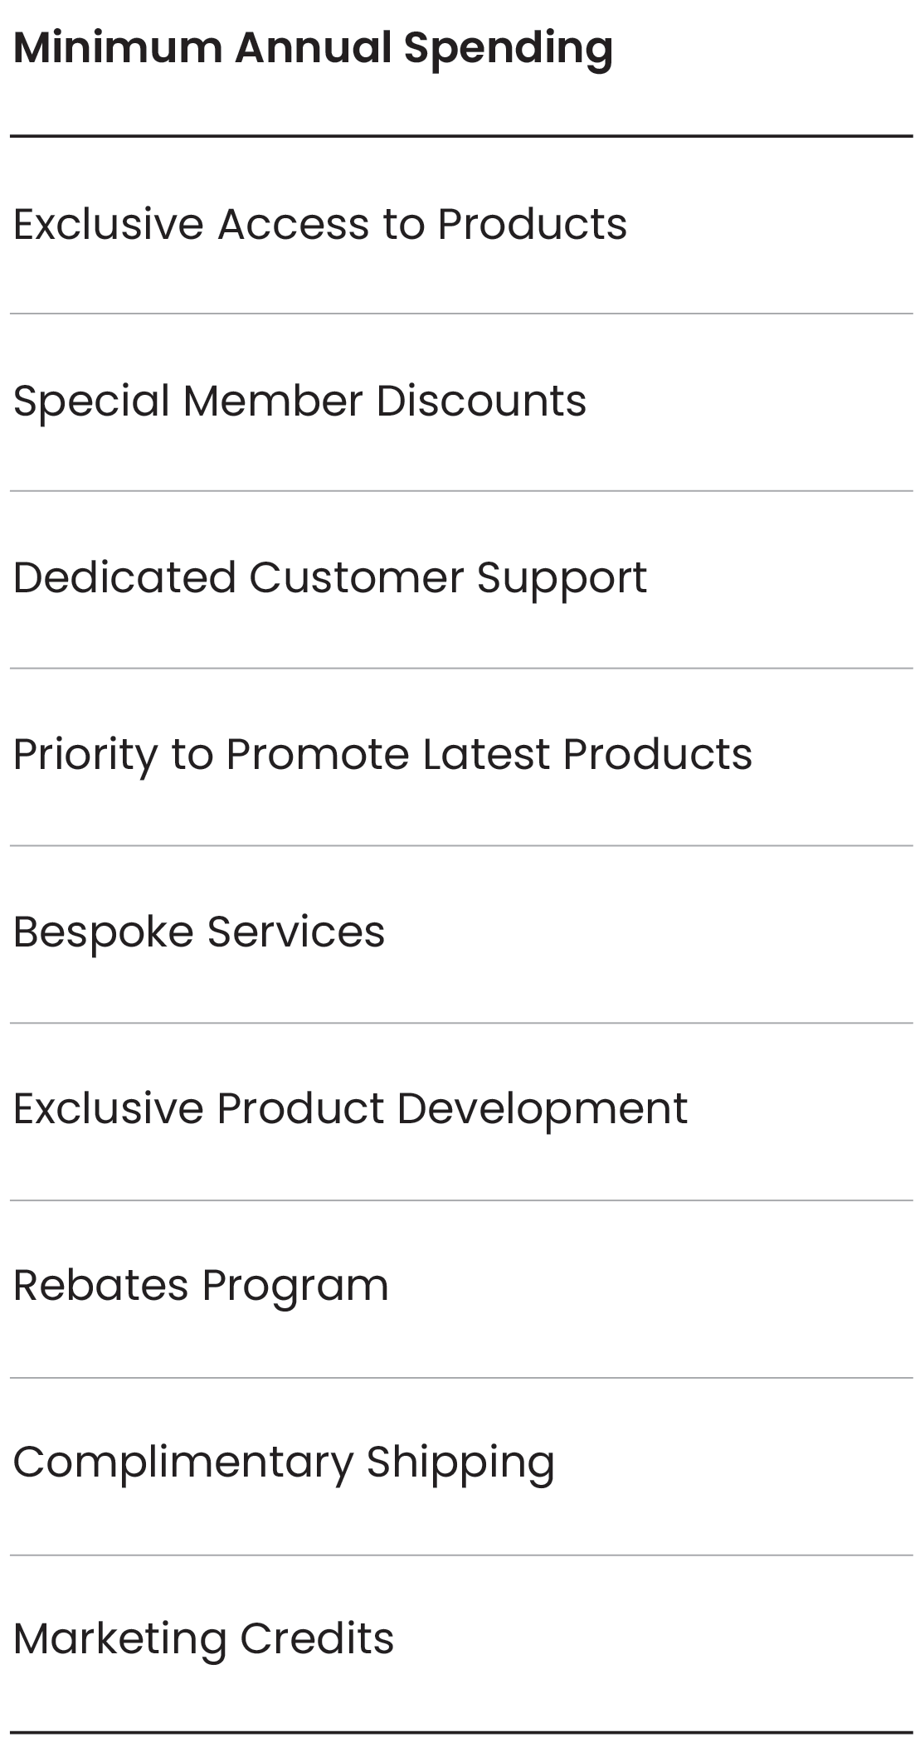Open the Special Member Discounts item
This screenshot has width=920, height=1752.
point(299,401)
